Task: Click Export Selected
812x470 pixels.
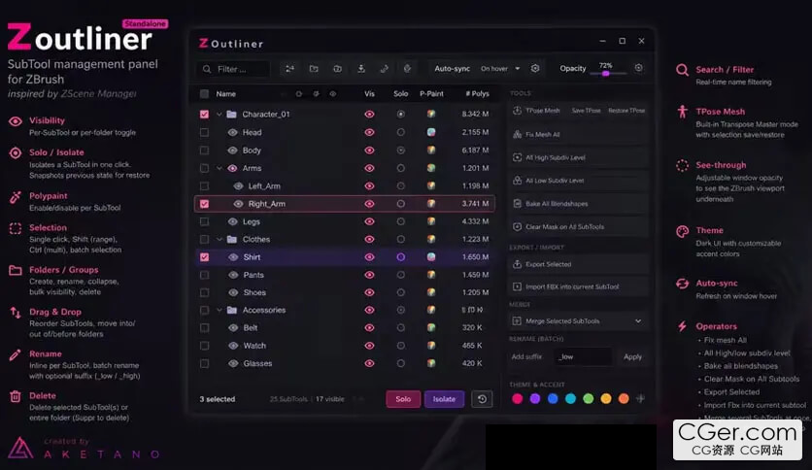Action: [x=578, y=264]
